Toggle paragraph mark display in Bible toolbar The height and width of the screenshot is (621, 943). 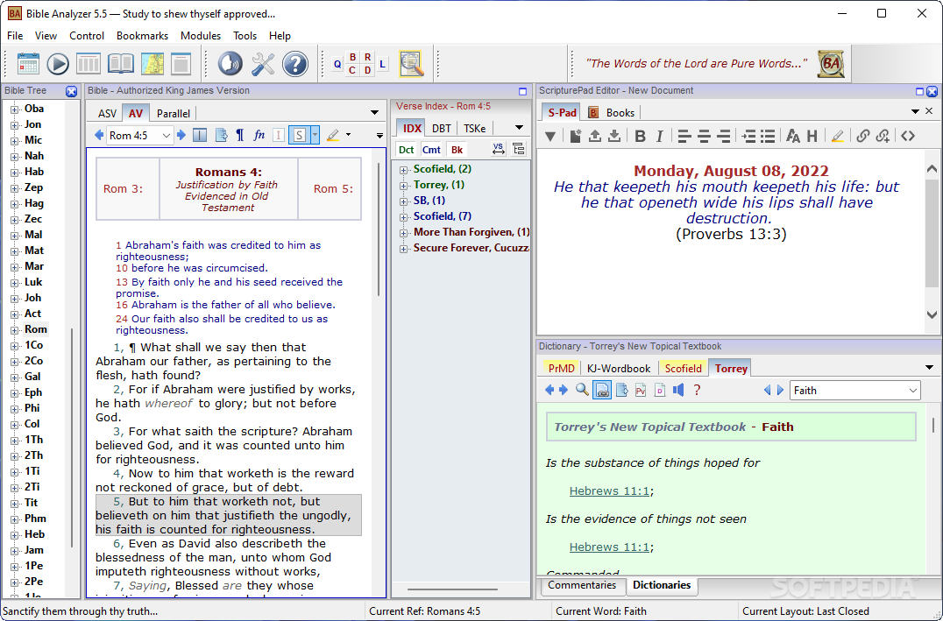point(240,135)
